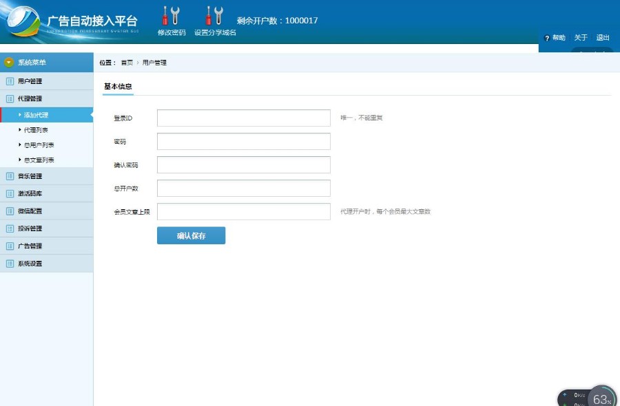The image size is (620, 406).
Task: Expand the 投诉管理 menu section
Action: pos(30,228)
